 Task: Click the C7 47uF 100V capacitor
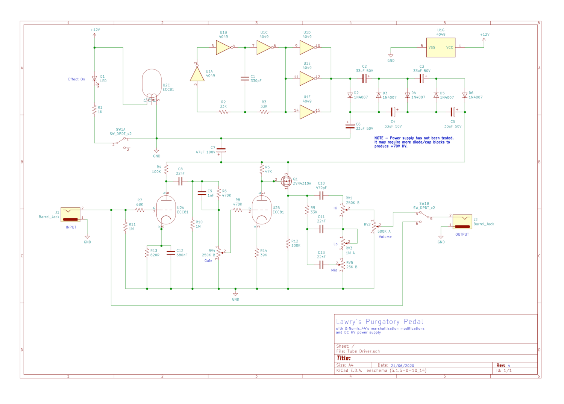pyautogui.click(x=221, y=150)
